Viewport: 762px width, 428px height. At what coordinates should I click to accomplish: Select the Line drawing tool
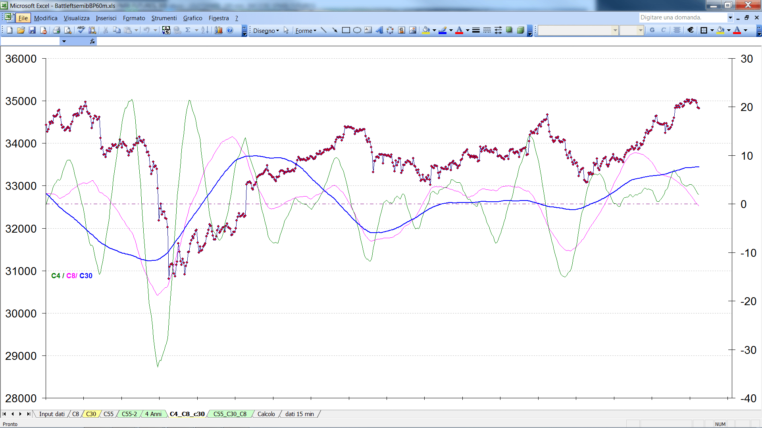coord(323,30)
